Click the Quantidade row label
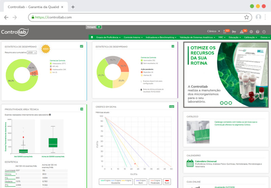 [x=10, y=170]
